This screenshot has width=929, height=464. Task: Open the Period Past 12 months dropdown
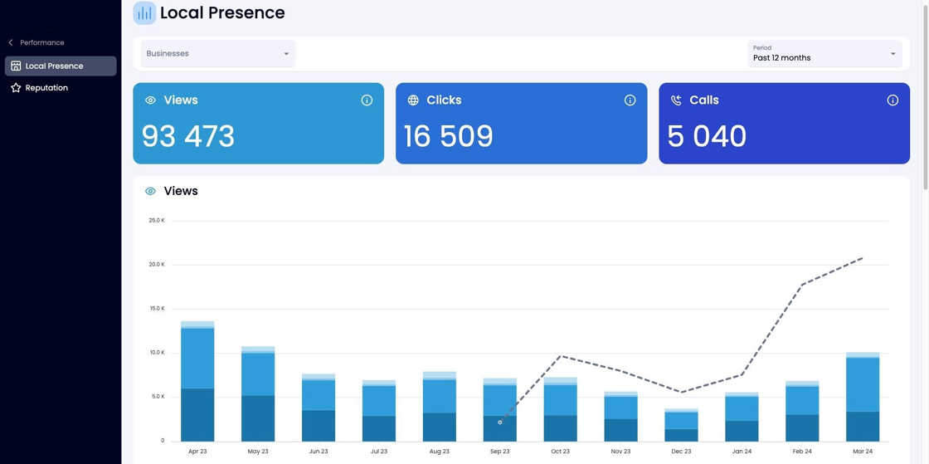point(824,53)
